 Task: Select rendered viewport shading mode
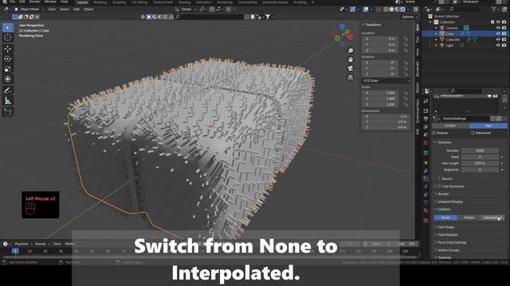[402, 10]
